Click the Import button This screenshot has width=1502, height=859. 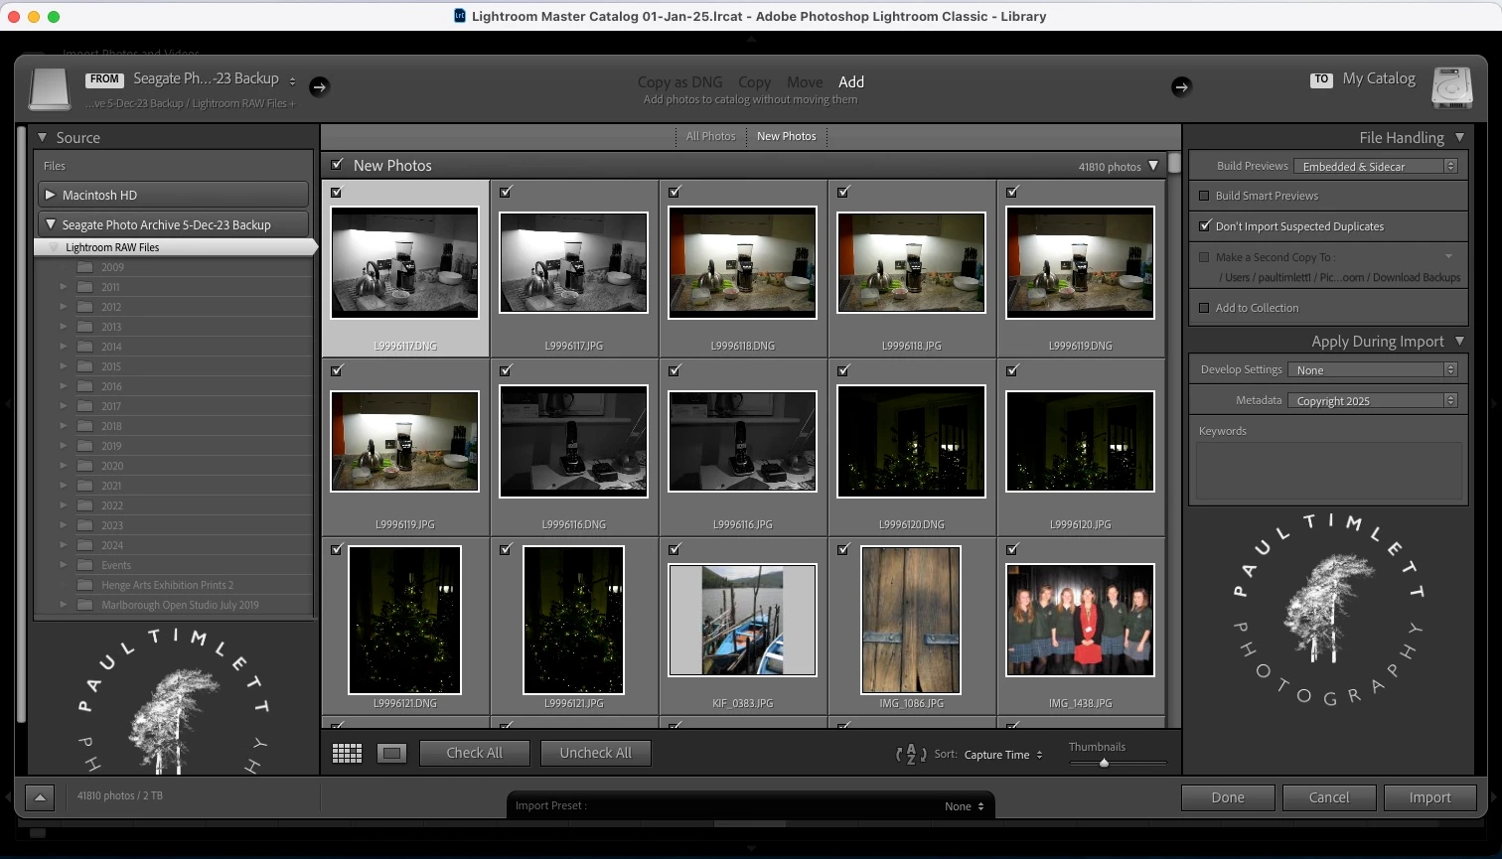tap(1429, 797)
